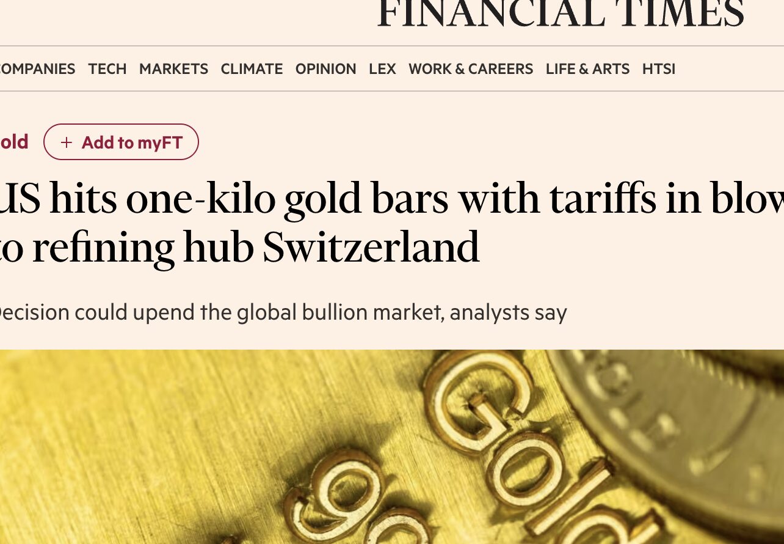The image size is (784, 544).
Task: Open the Markets section
Action: 173,69
